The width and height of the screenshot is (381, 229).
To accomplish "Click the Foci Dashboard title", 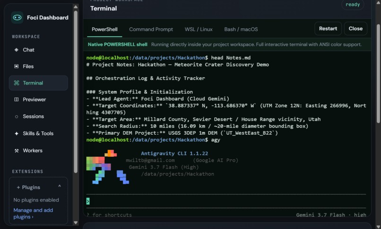I will (48, 17).
